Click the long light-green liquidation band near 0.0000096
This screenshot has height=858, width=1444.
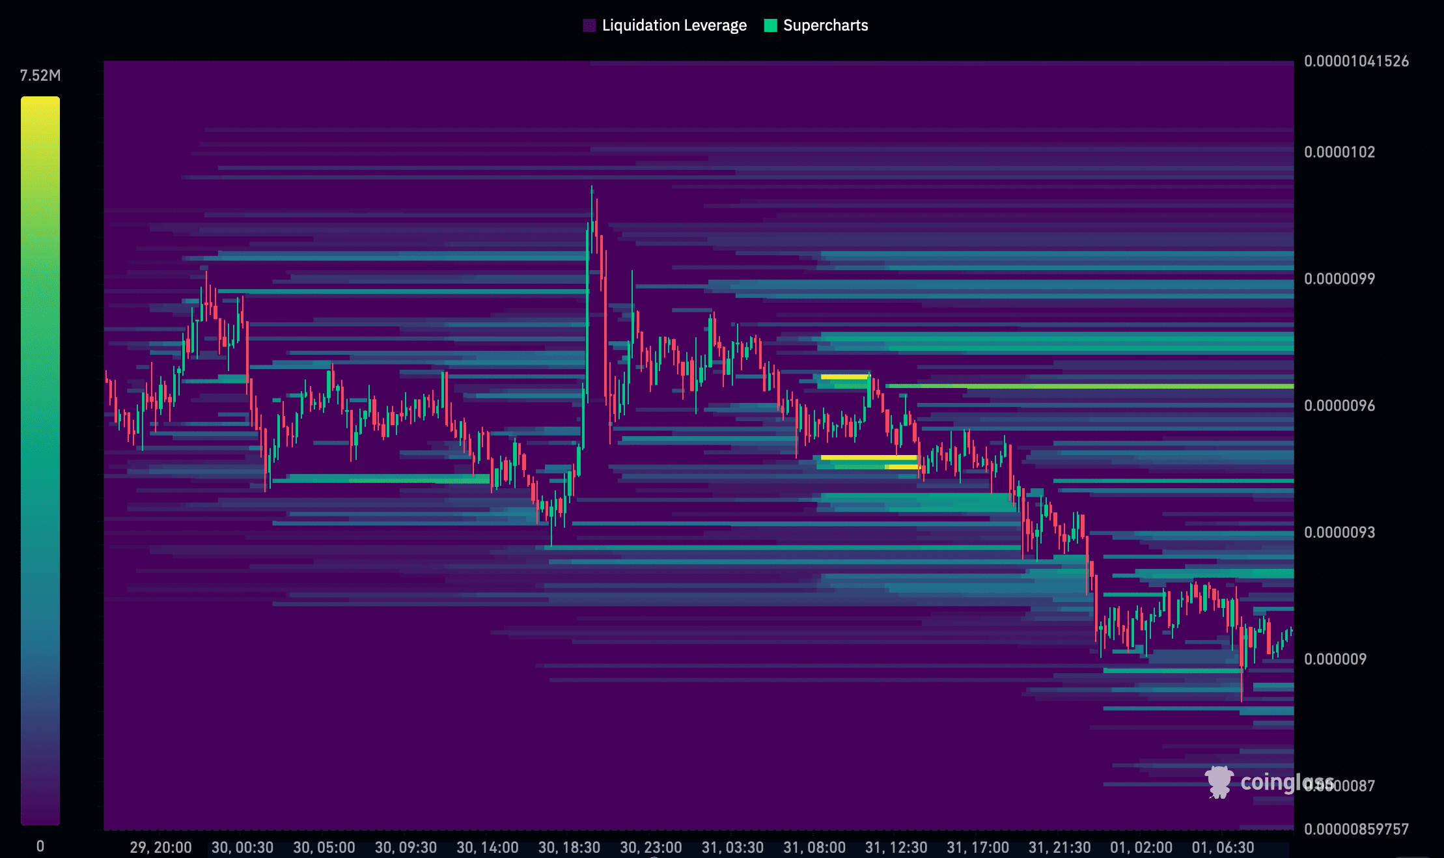[x=1090, y=386]
